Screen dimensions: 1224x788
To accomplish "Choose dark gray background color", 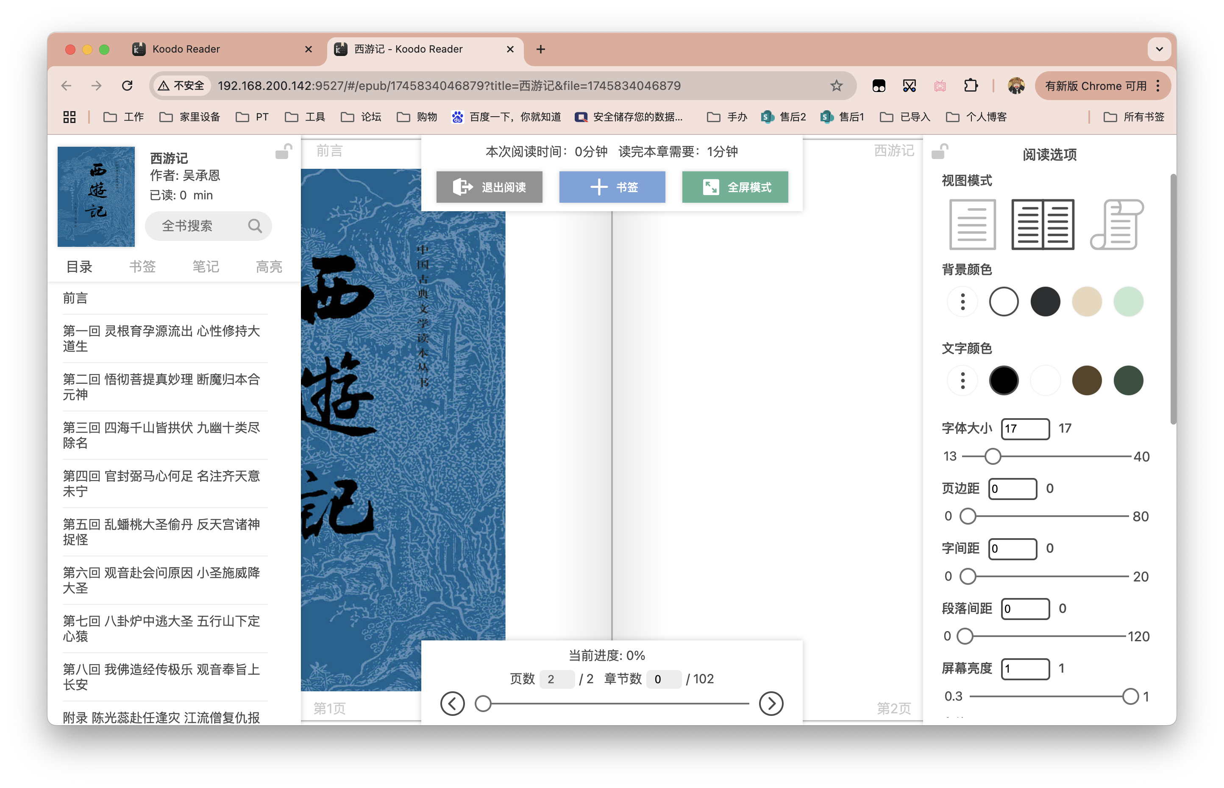I will 1045,302.
